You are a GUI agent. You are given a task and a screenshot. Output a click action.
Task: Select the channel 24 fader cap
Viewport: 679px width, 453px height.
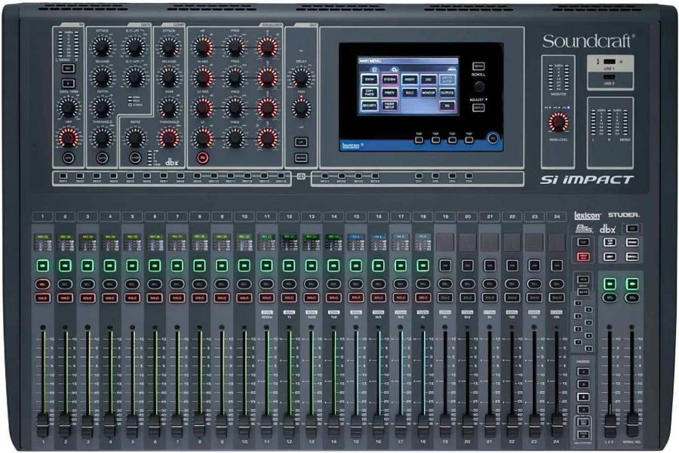(557, 424)
